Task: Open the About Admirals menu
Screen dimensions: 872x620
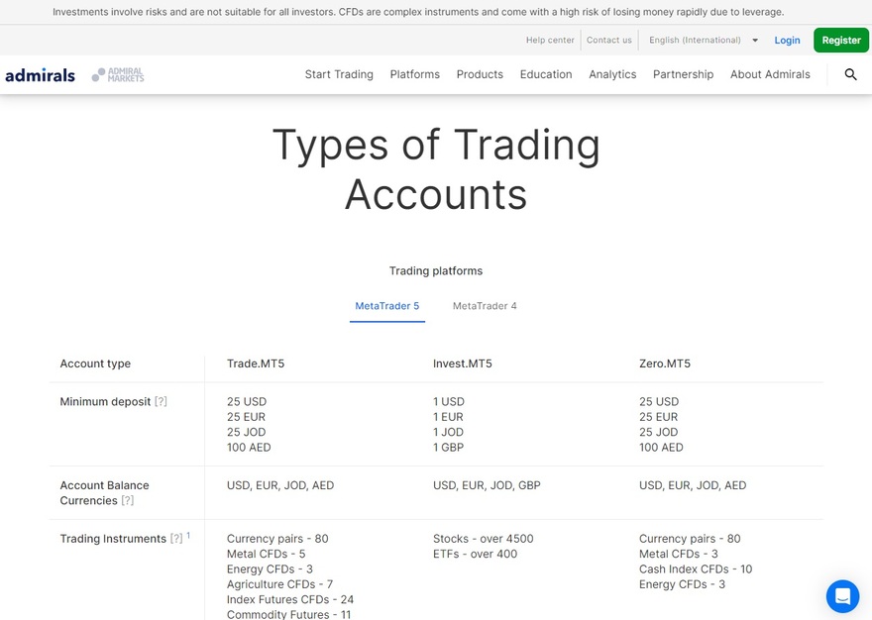Action: (770, 74)
